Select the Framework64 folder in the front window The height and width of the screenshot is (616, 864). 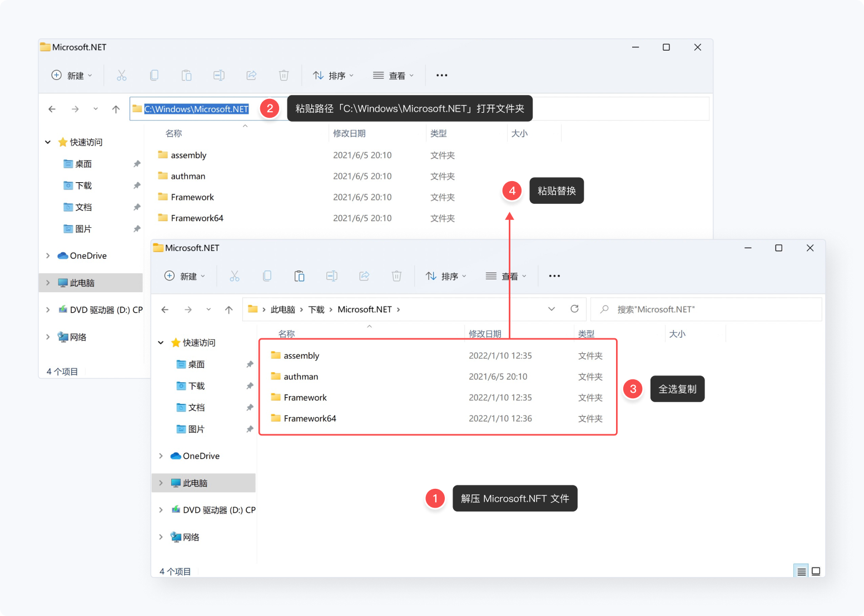[310, 418]
